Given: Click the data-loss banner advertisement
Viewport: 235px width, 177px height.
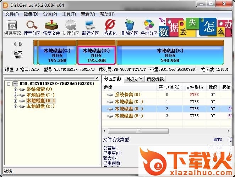Looking at the screenshot, I should point(196,27).
